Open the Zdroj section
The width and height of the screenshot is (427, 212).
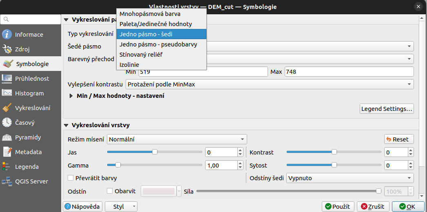[x=31, y=49]
